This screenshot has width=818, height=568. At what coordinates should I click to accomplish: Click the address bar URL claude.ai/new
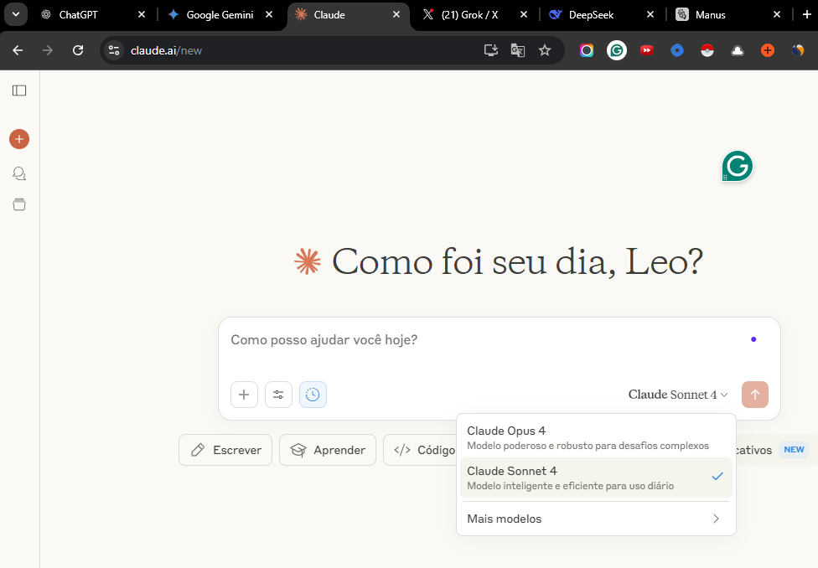(x=166, y=50)
